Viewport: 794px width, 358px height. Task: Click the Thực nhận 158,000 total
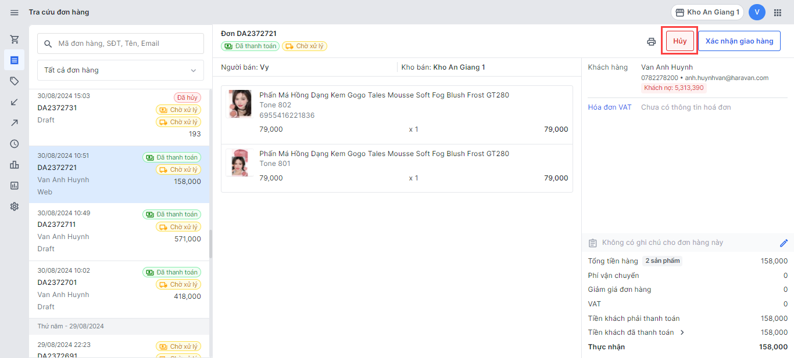tap(688, 347)
